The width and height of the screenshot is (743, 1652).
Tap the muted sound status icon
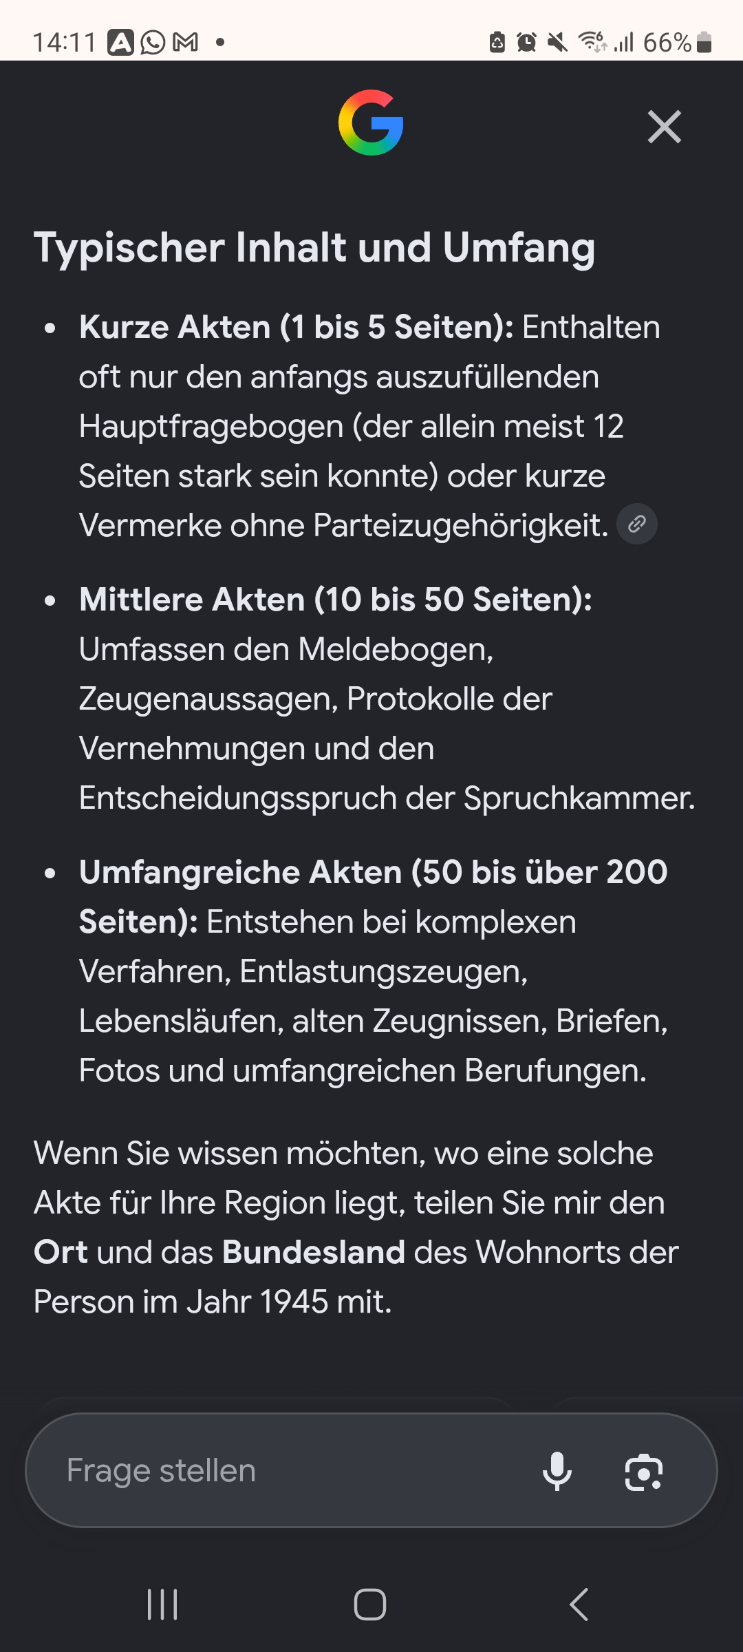pos(557,43)
